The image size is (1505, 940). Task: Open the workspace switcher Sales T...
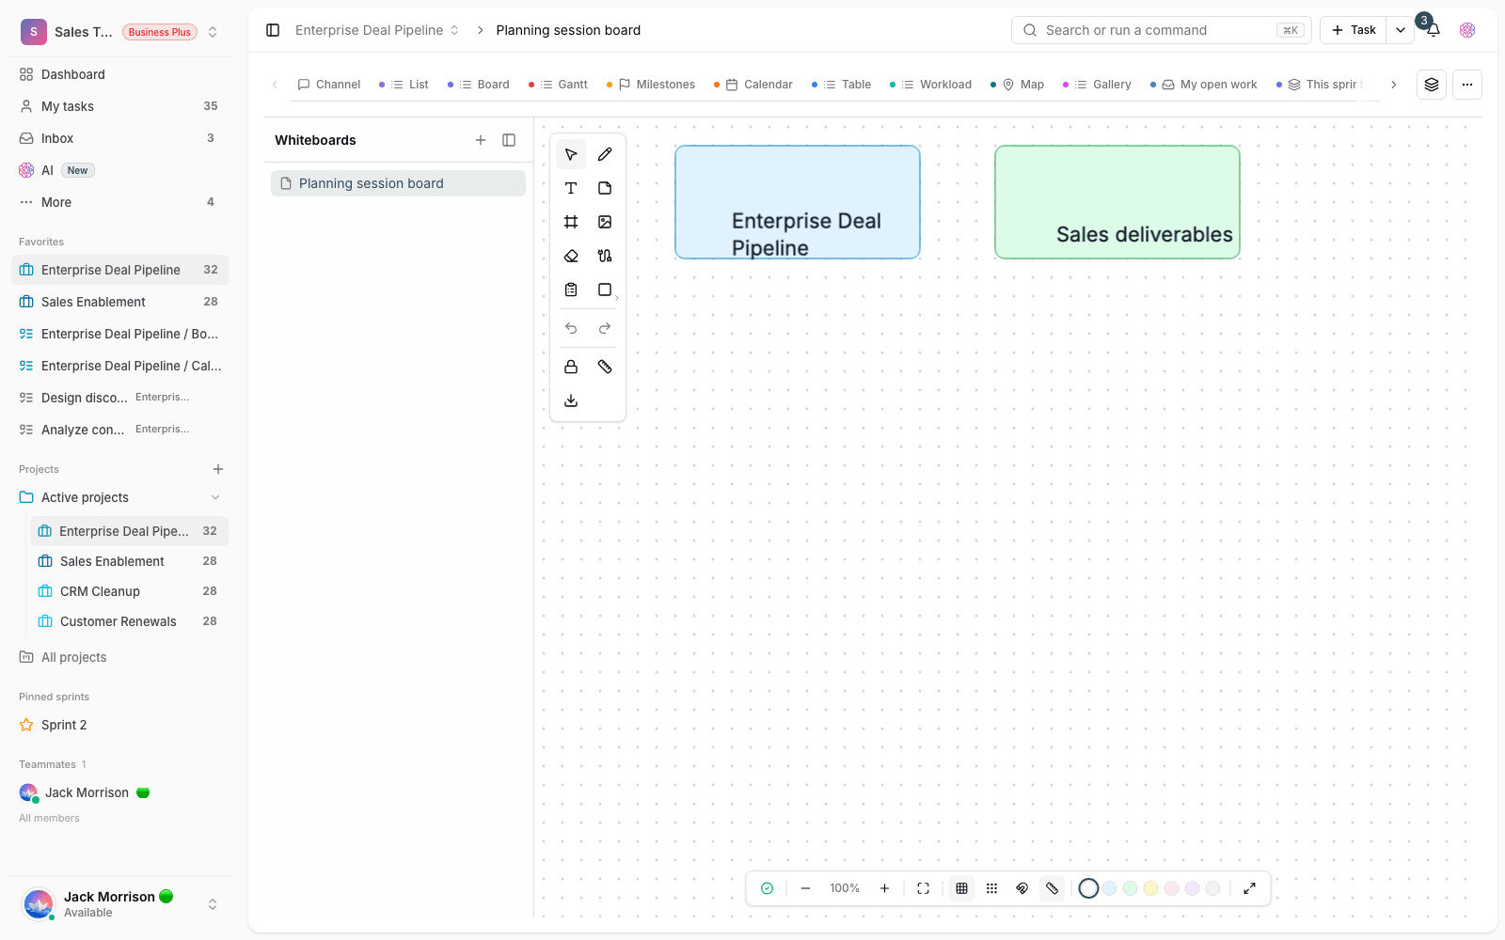pyautogui.click(x=120, y=32)
